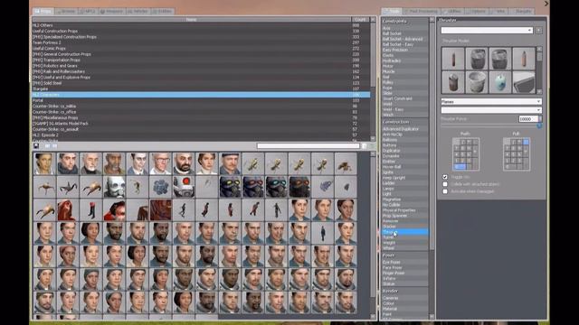Image resolution: width=579 pixels, height=325 pixels.
Task: Spawn the Alyx character model thumbnail
Action: coord(44,164)
